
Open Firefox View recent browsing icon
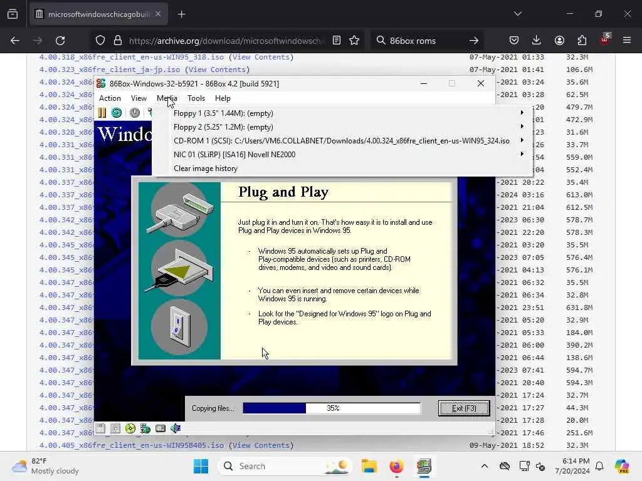[x=13, y=14]
